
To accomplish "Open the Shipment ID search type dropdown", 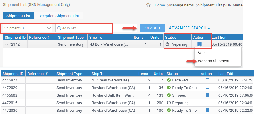I will pyautogui.click(x=28, y=28).
